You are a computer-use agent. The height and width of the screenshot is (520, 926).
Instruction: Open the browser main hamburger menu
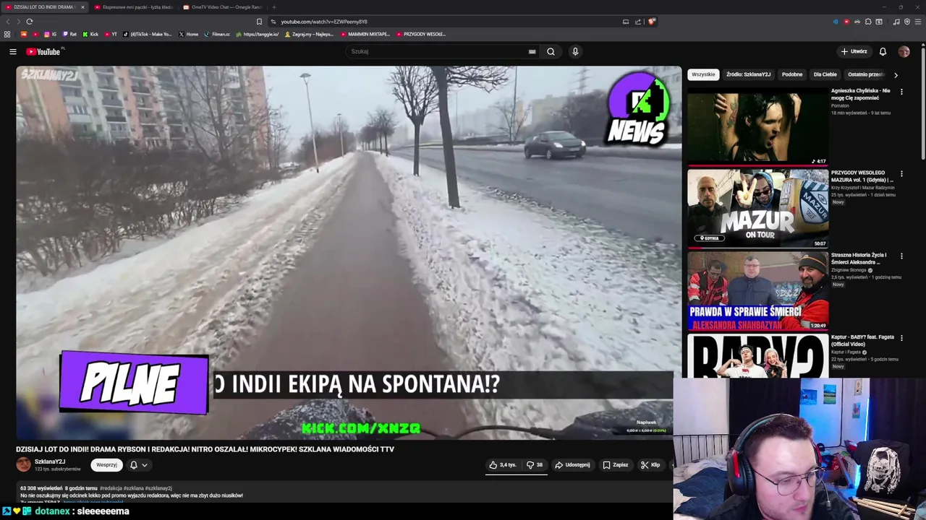click(918, 22)
